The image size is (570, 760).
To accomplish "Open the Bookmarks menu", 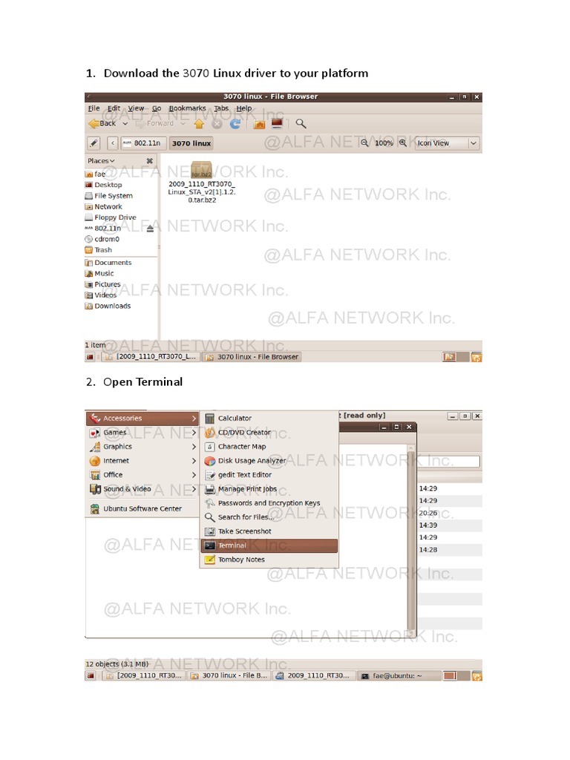I will point(187,108).
